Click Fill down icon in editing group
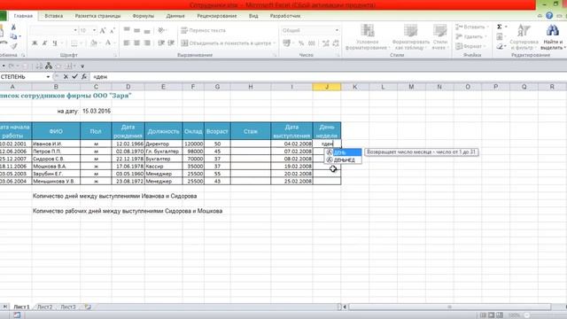Viewport: 567px width, 319px height. point(500,36)
